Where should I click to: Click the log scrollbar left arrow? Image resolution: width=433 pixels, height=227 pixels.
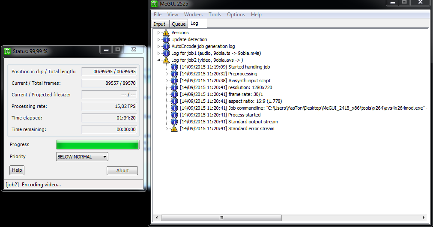157,218
